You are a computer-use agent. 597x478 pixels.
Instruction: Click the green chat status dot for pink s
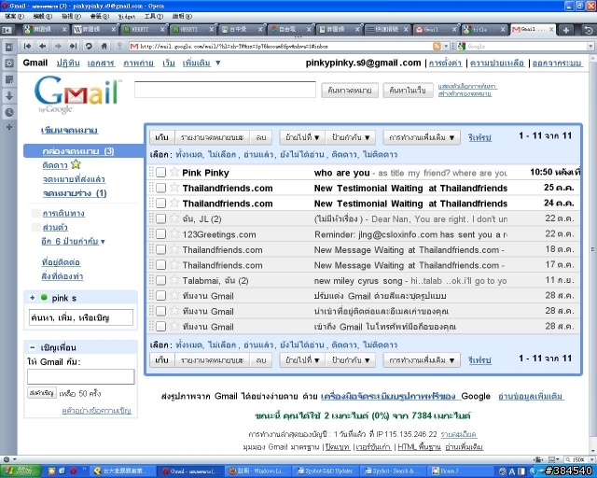44,297
